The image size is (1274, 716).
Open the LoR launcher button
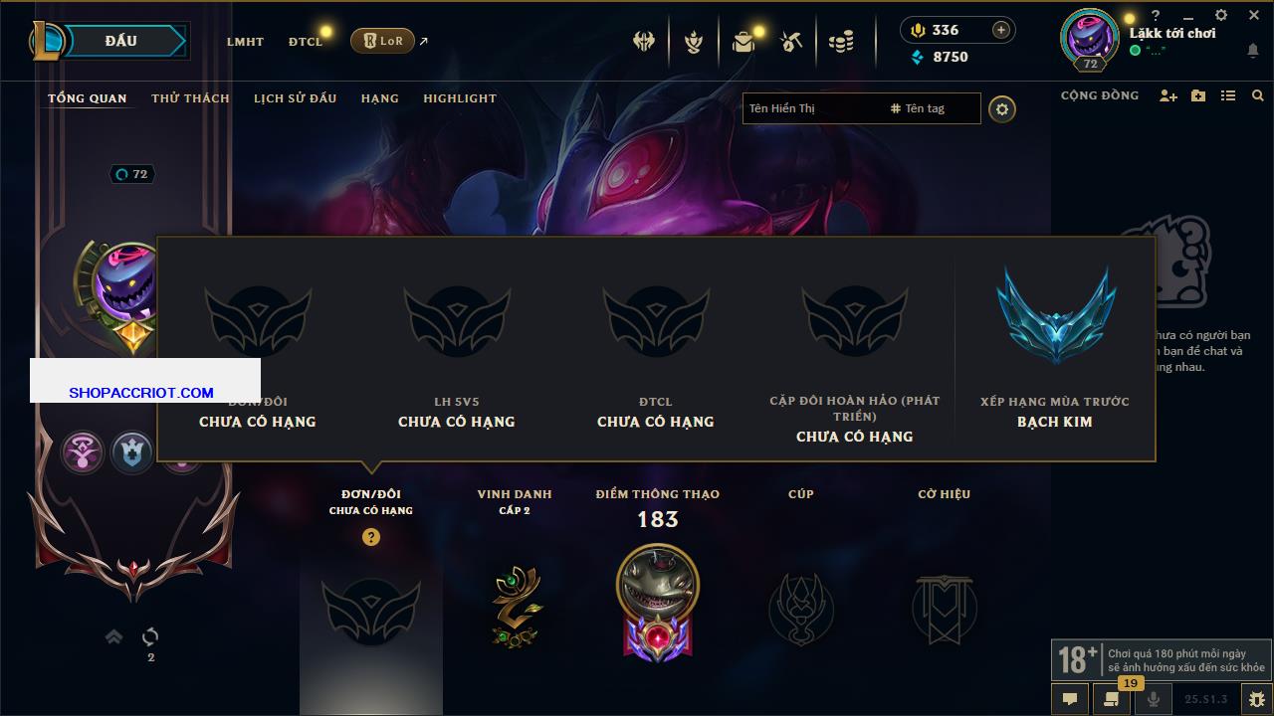382,41
